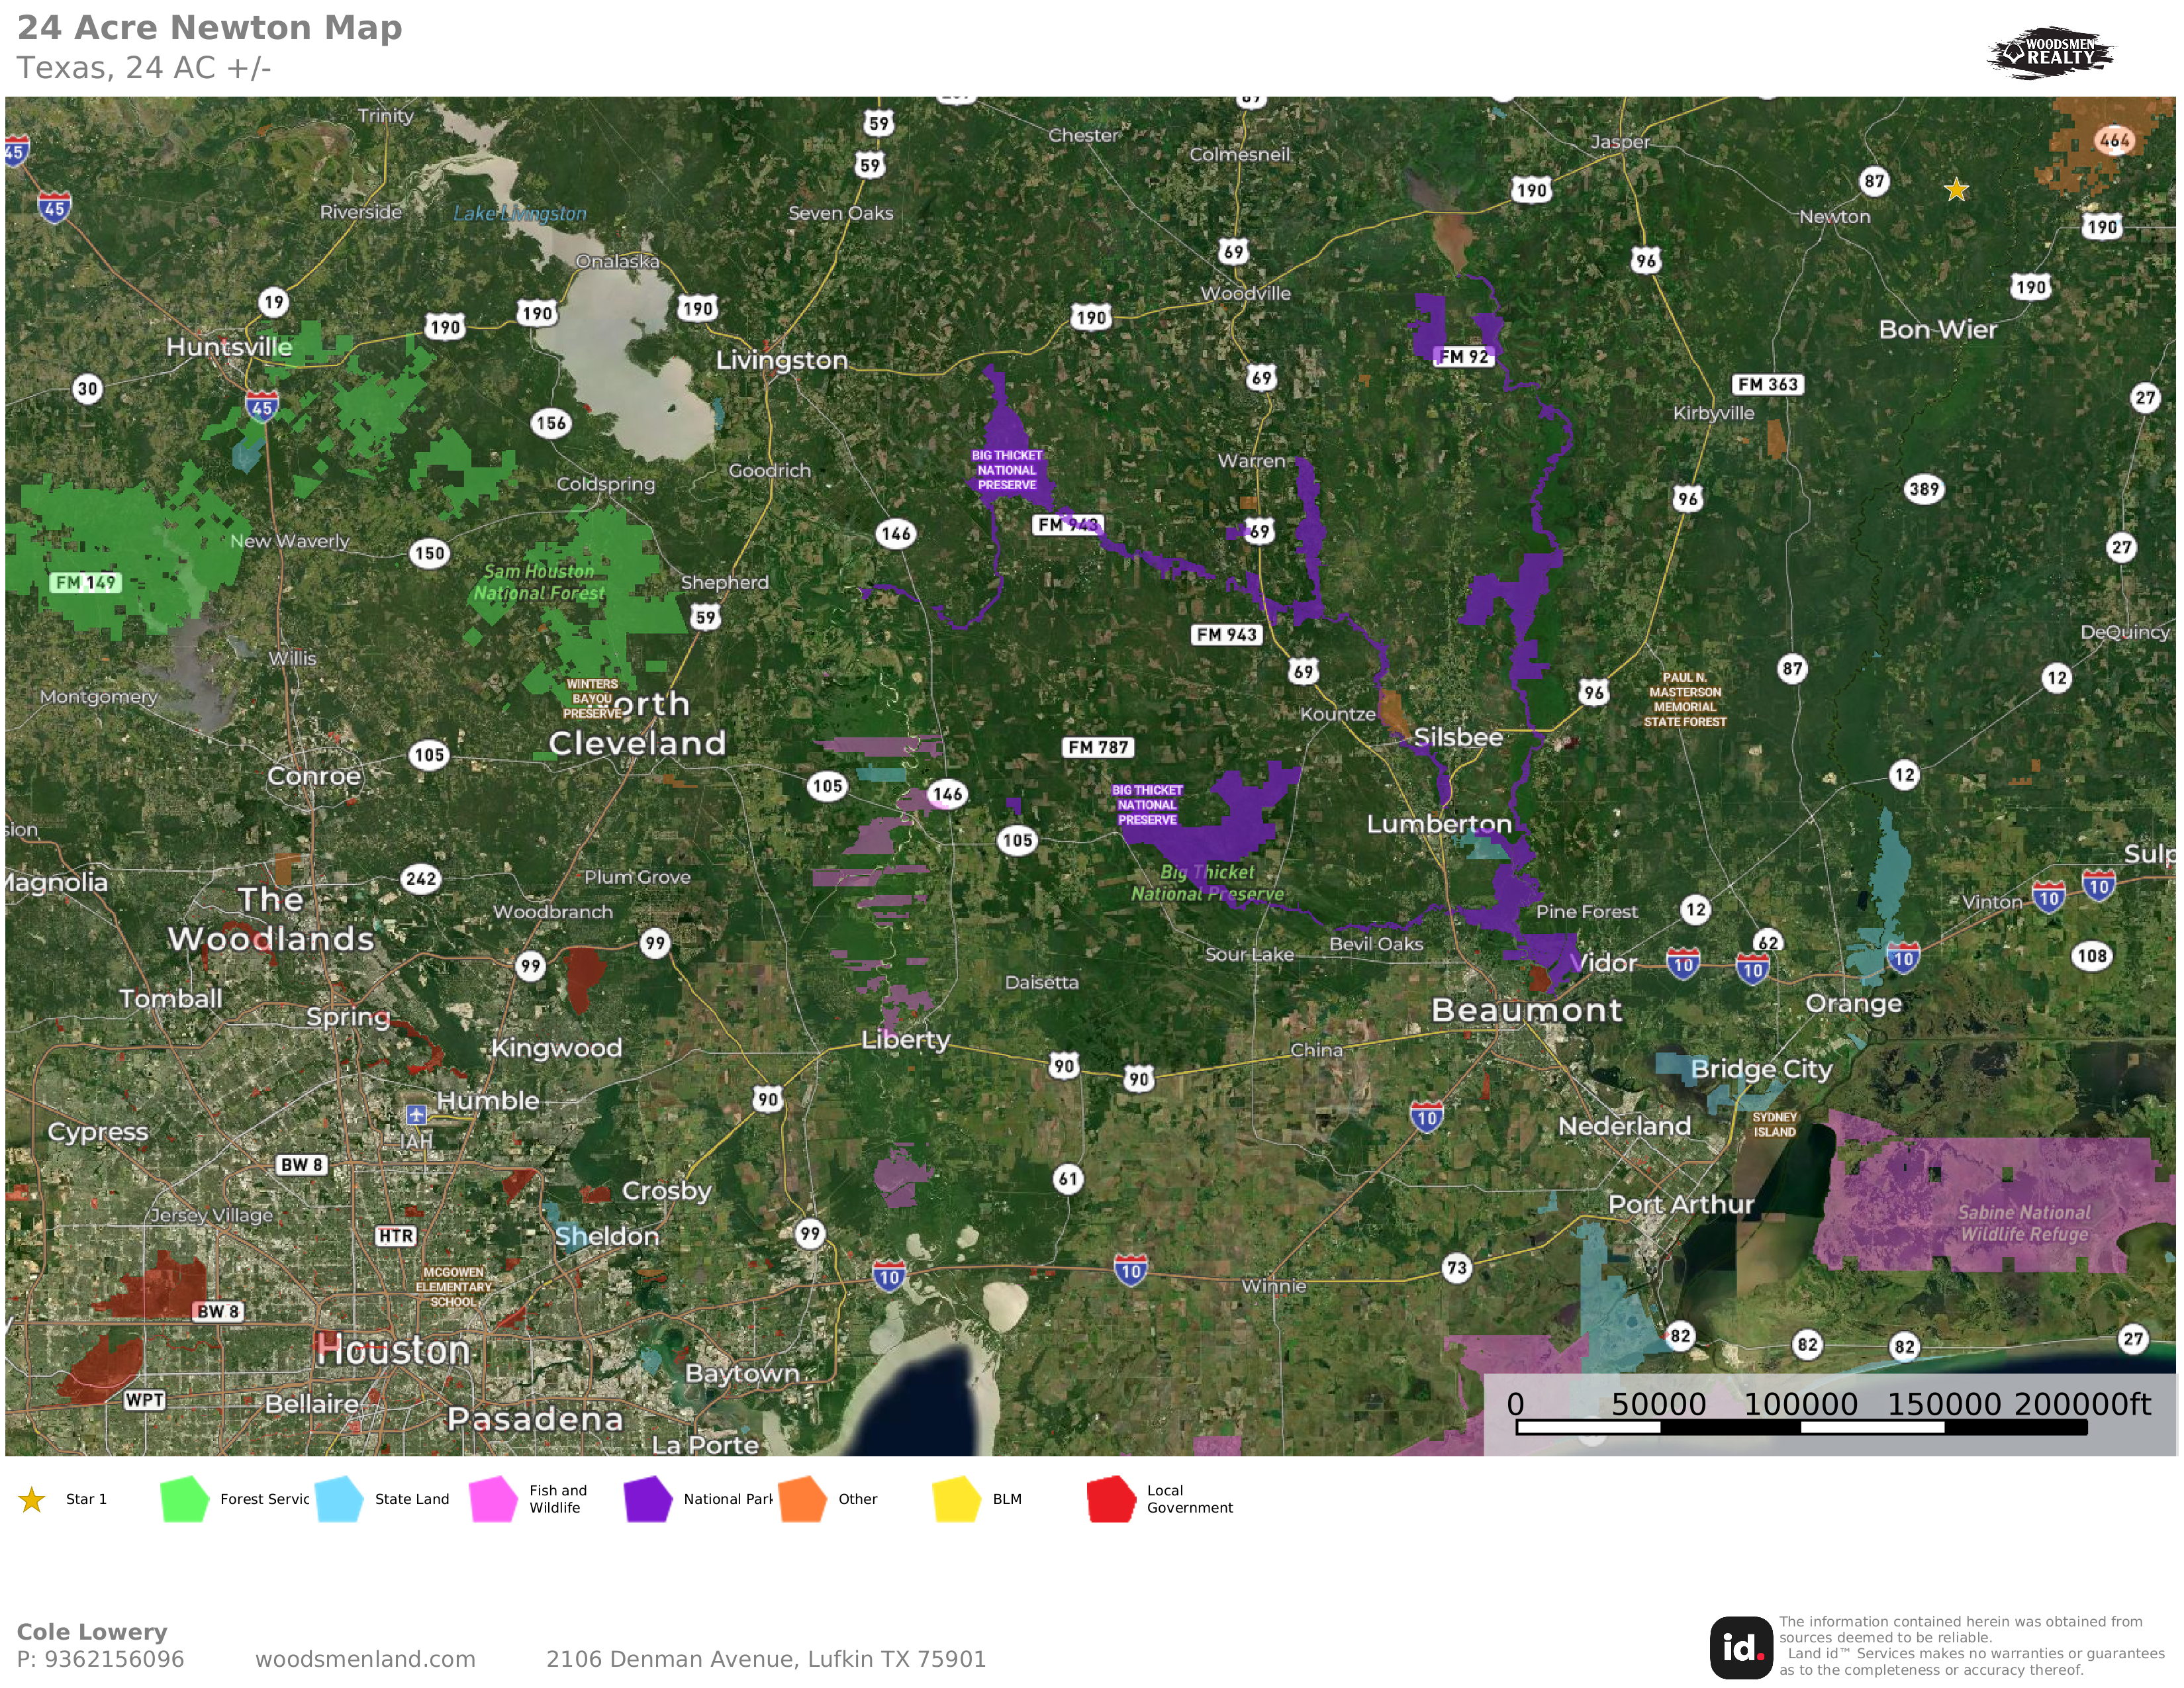Click the green Forest Service legend swatch
The height and width of the screenshot is (1688, 2184).
point(184,1499)
